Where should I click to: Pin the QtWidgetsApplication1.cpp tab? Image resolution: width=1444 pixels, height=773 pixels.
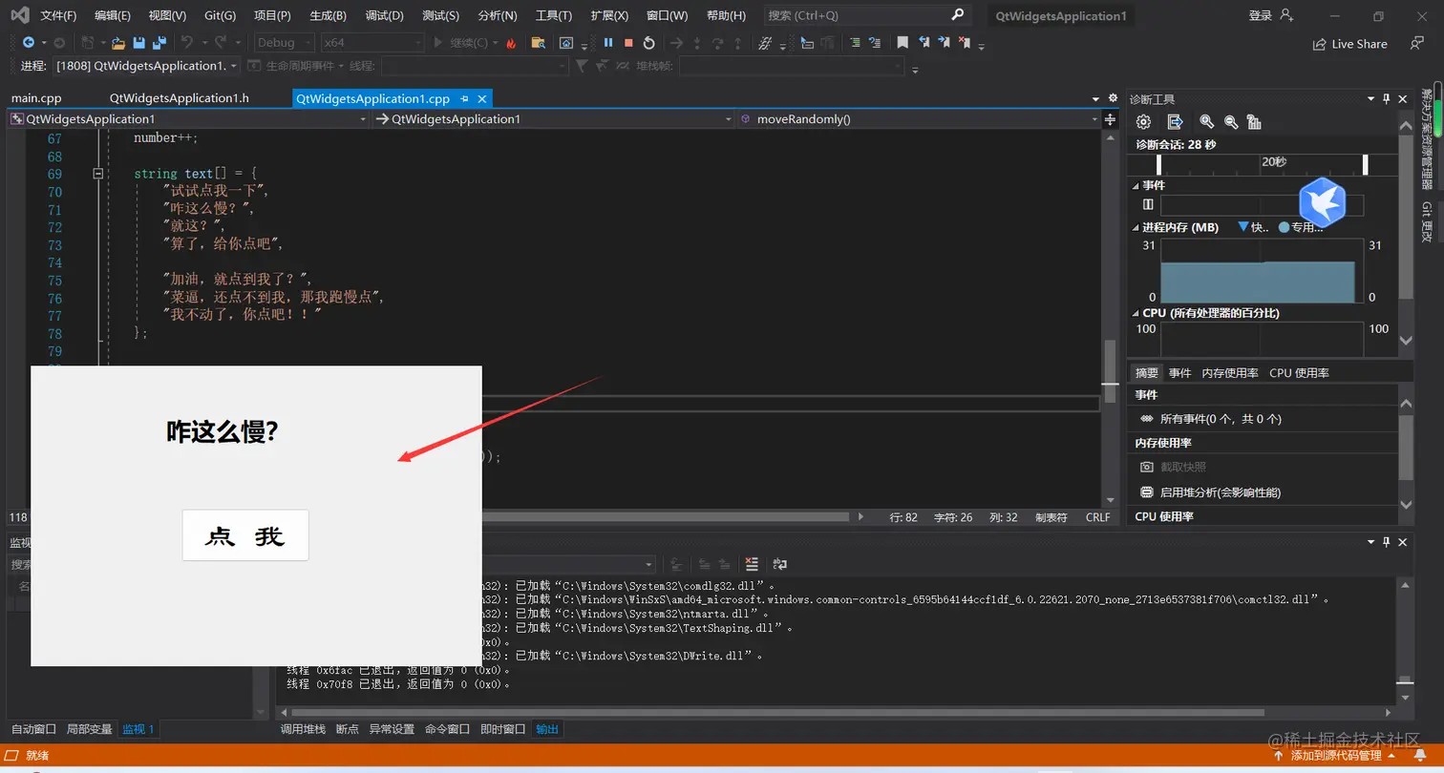(465, 98)
